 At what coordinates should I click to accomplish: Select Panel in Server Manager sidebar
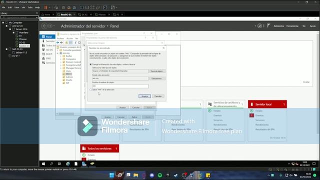47,36
